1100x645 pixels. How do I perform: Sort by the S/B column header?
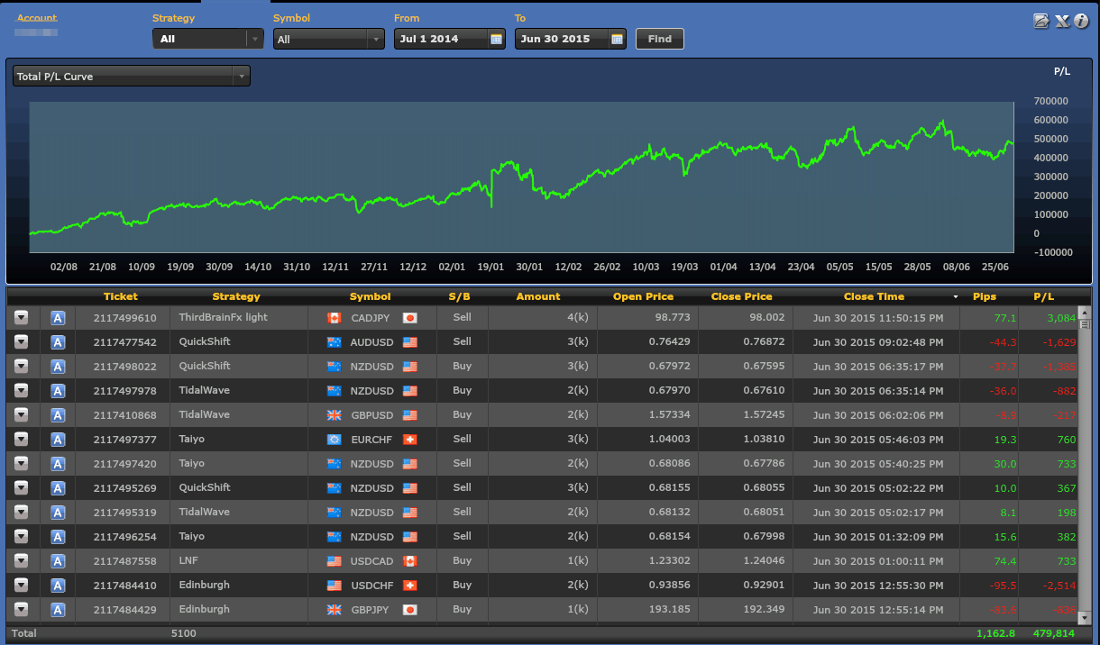(x=460, y=296)
